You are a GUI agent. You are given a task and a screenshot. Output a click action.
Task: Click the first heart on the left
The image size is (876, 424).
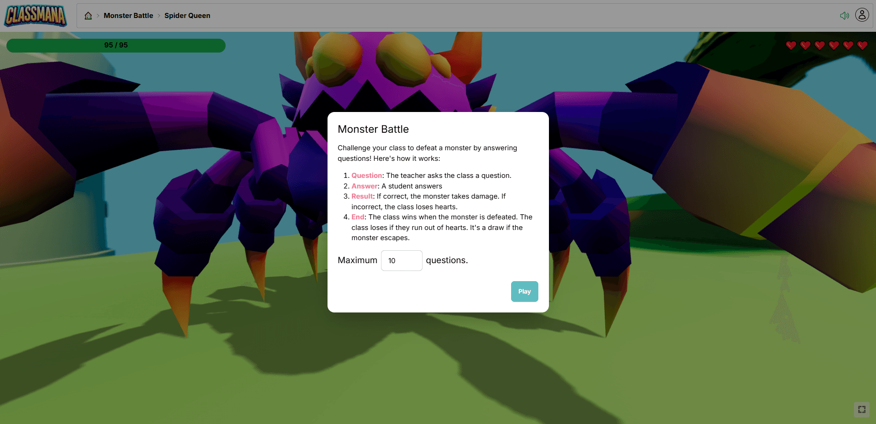pos(791,45)
